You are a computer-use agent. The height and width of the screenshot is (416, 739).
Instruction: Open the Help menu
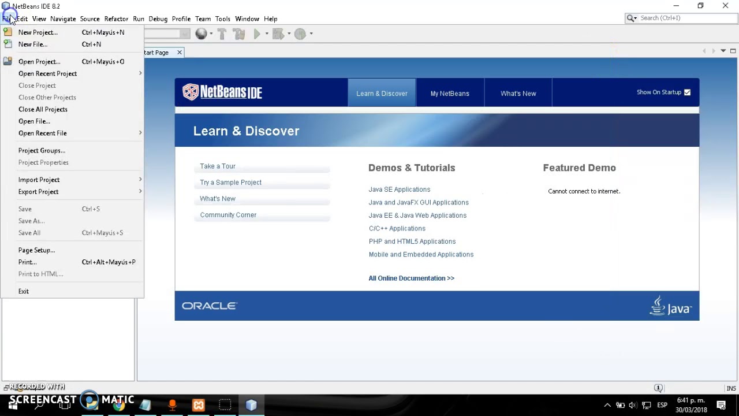coord(271,19)
